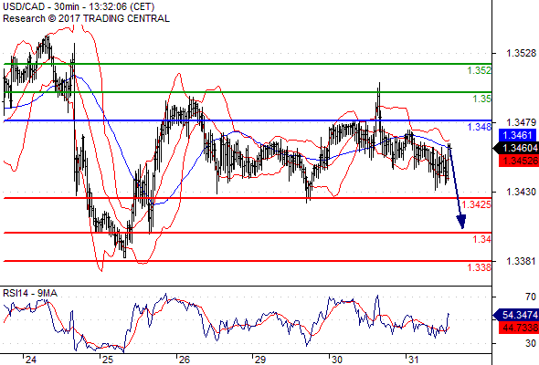Select the date label 31 on time axis

(x=413, y=360)
